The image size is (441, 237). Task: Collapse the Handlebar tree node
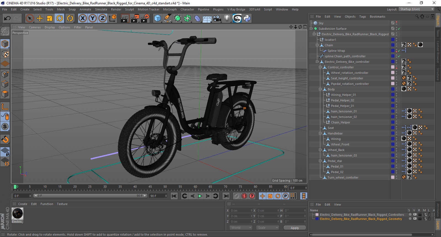320,133
